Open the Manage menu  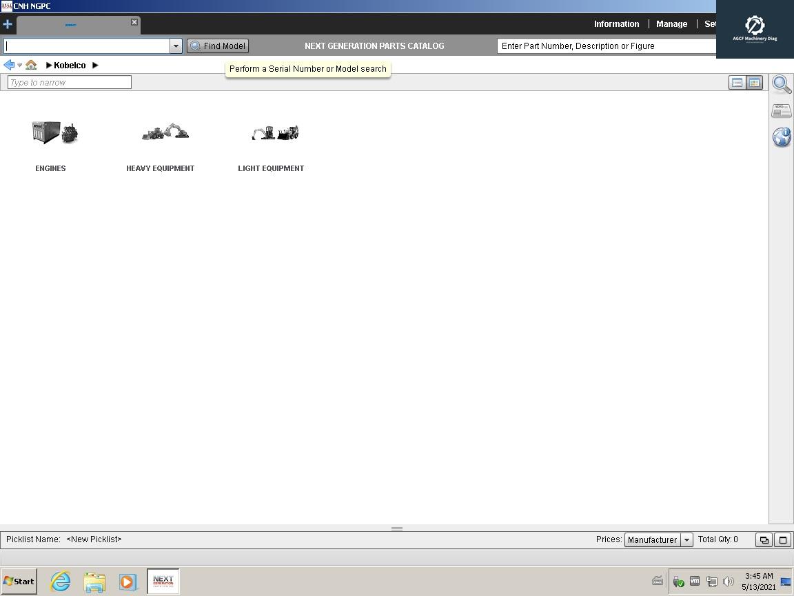(671, 23)
